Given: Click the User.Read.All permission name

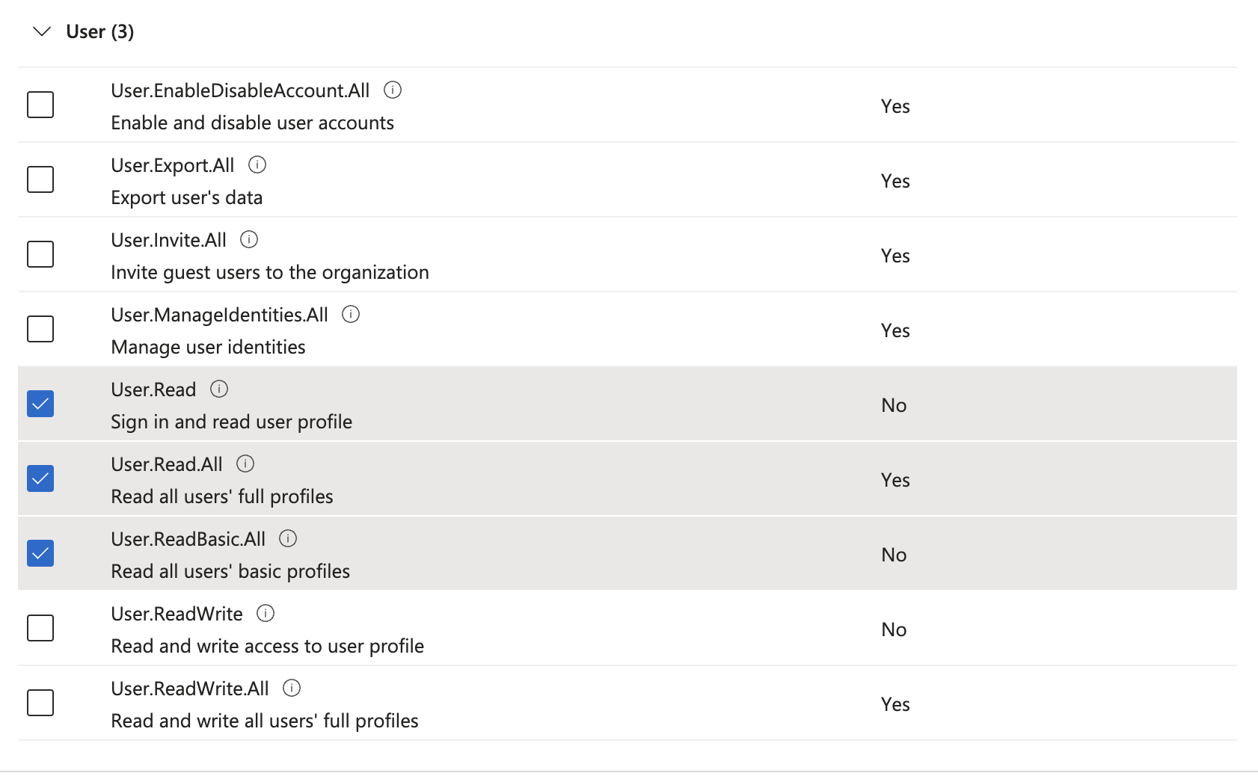Looking at the screenshot, I should tap(167, 464).
